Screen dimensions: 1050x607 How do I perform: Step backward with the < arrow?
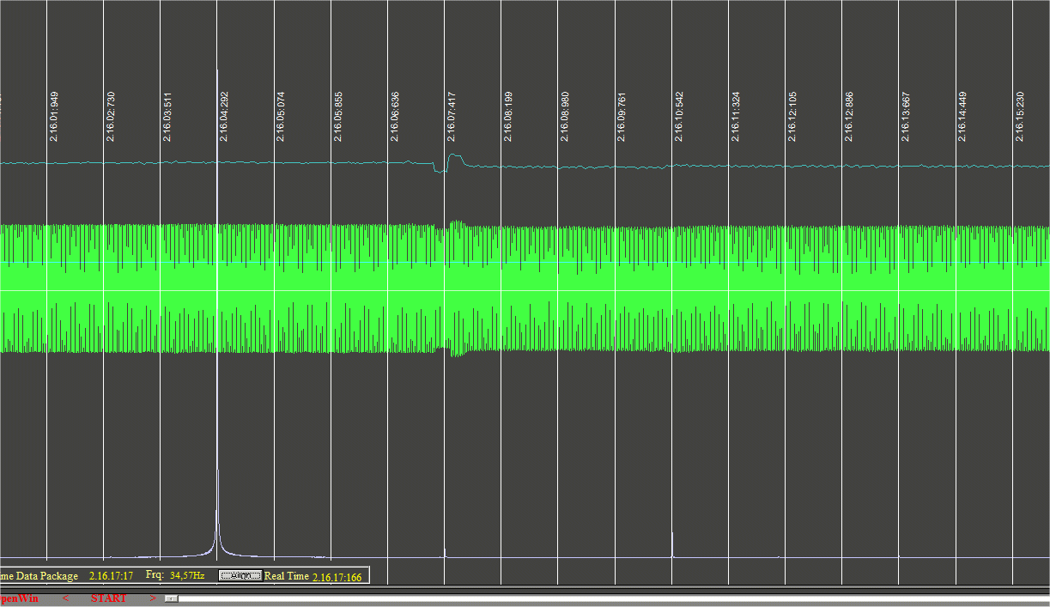click(x=65, y=598)
